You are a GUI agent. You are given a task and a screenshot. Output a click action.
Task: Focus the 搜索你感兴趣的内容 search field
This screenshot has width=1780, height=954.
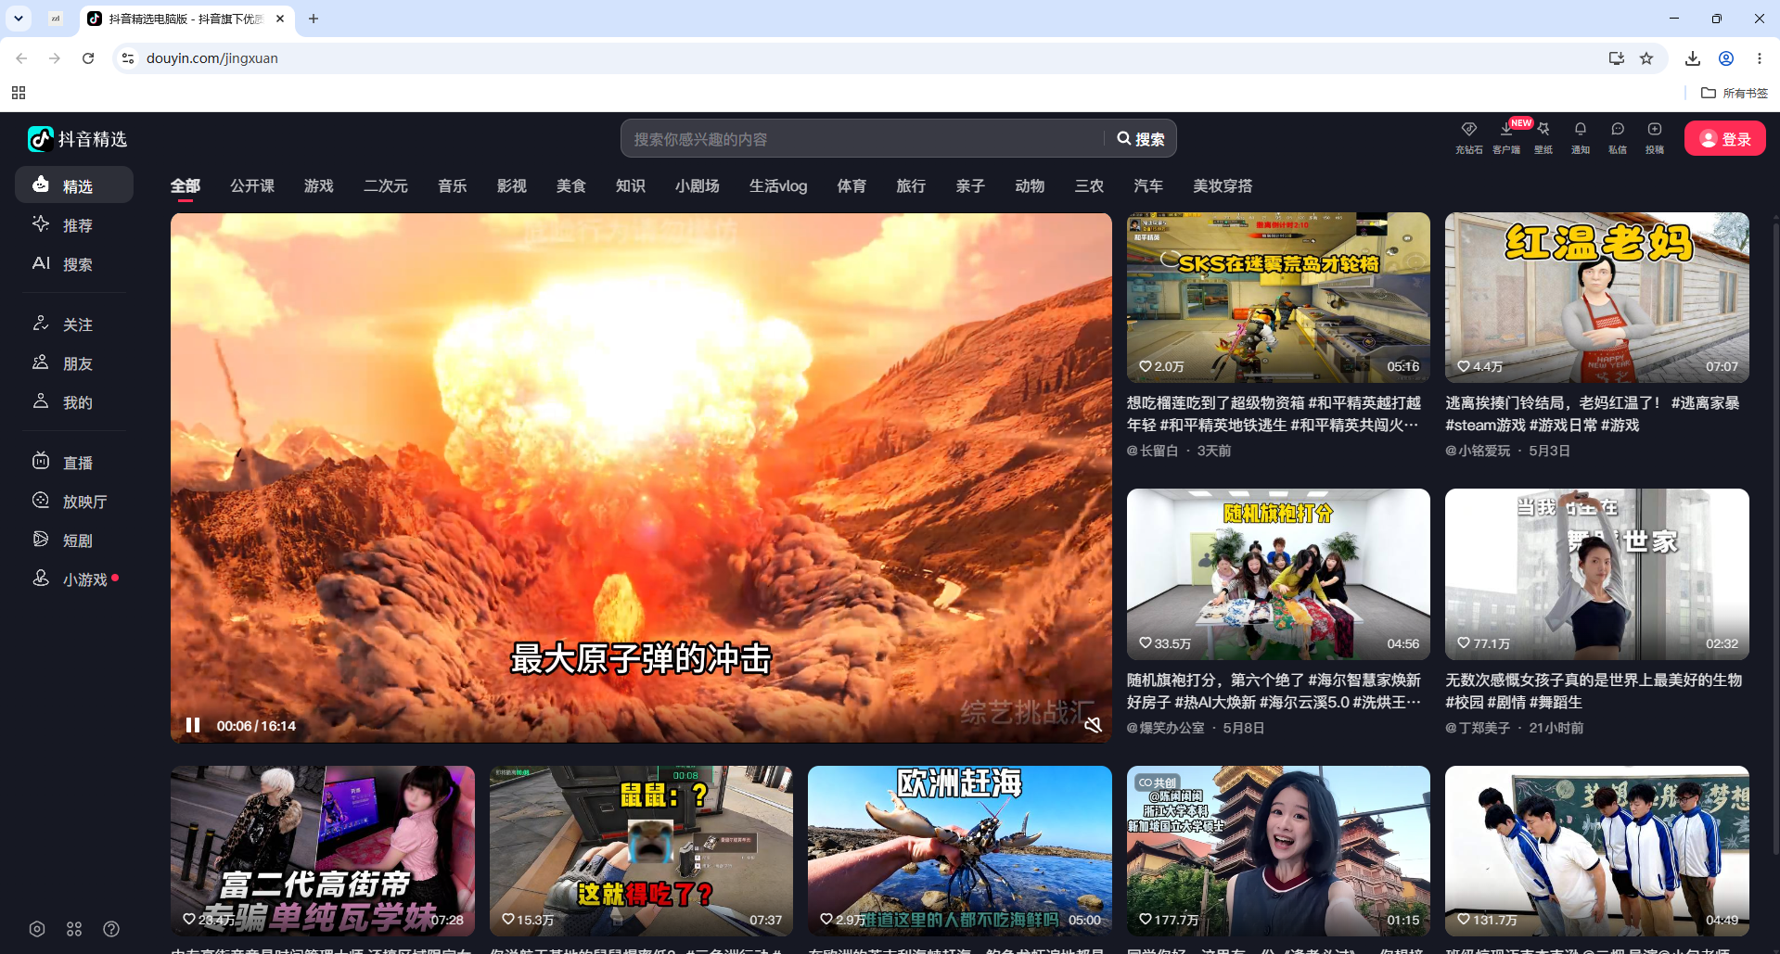tap(863, 139)
